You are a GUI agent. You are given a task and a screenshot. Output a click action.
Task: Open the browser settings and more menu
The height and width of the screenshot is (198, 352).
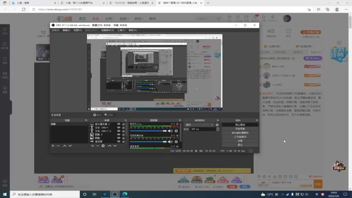(346, 9)
